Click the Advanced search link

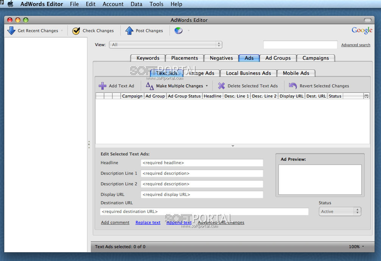[x=356, y=45]
